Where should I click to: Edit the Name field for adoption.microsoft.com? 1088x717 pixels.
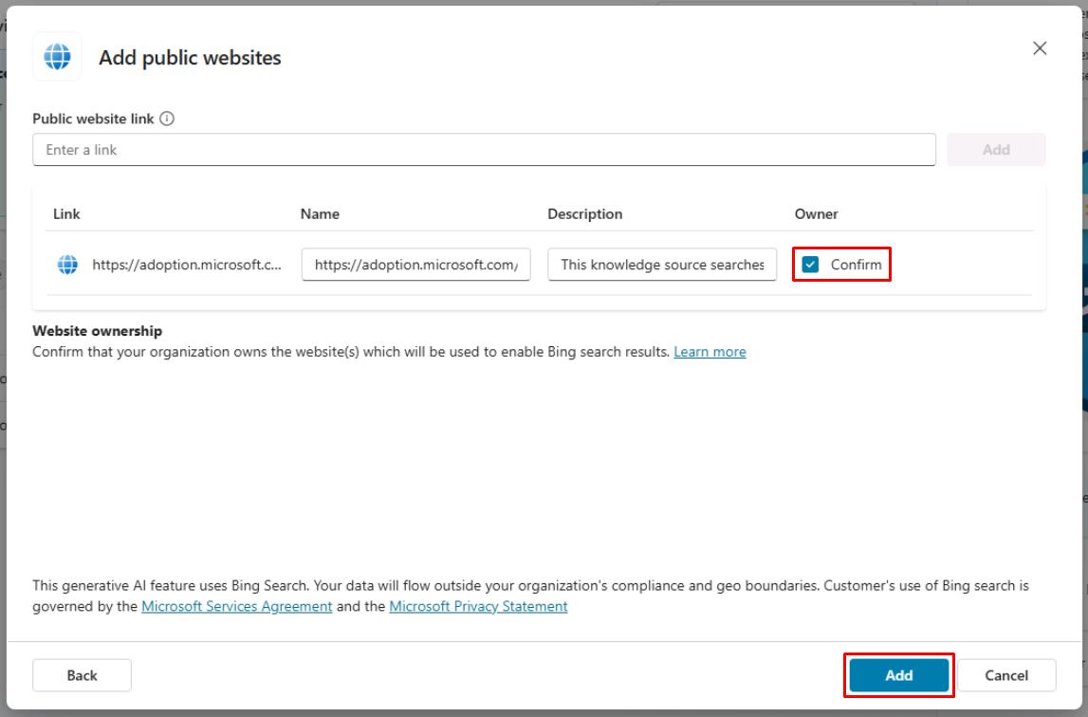click(x=415, y=265)
